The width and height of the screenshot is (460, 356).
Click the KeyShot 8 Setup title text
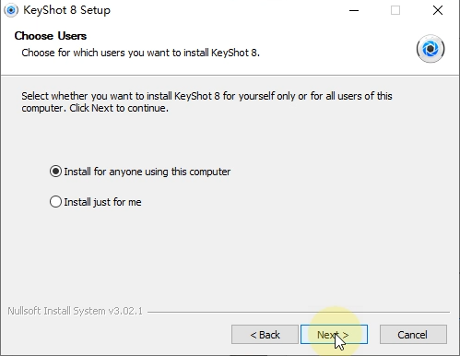click(x=66, y=10)
